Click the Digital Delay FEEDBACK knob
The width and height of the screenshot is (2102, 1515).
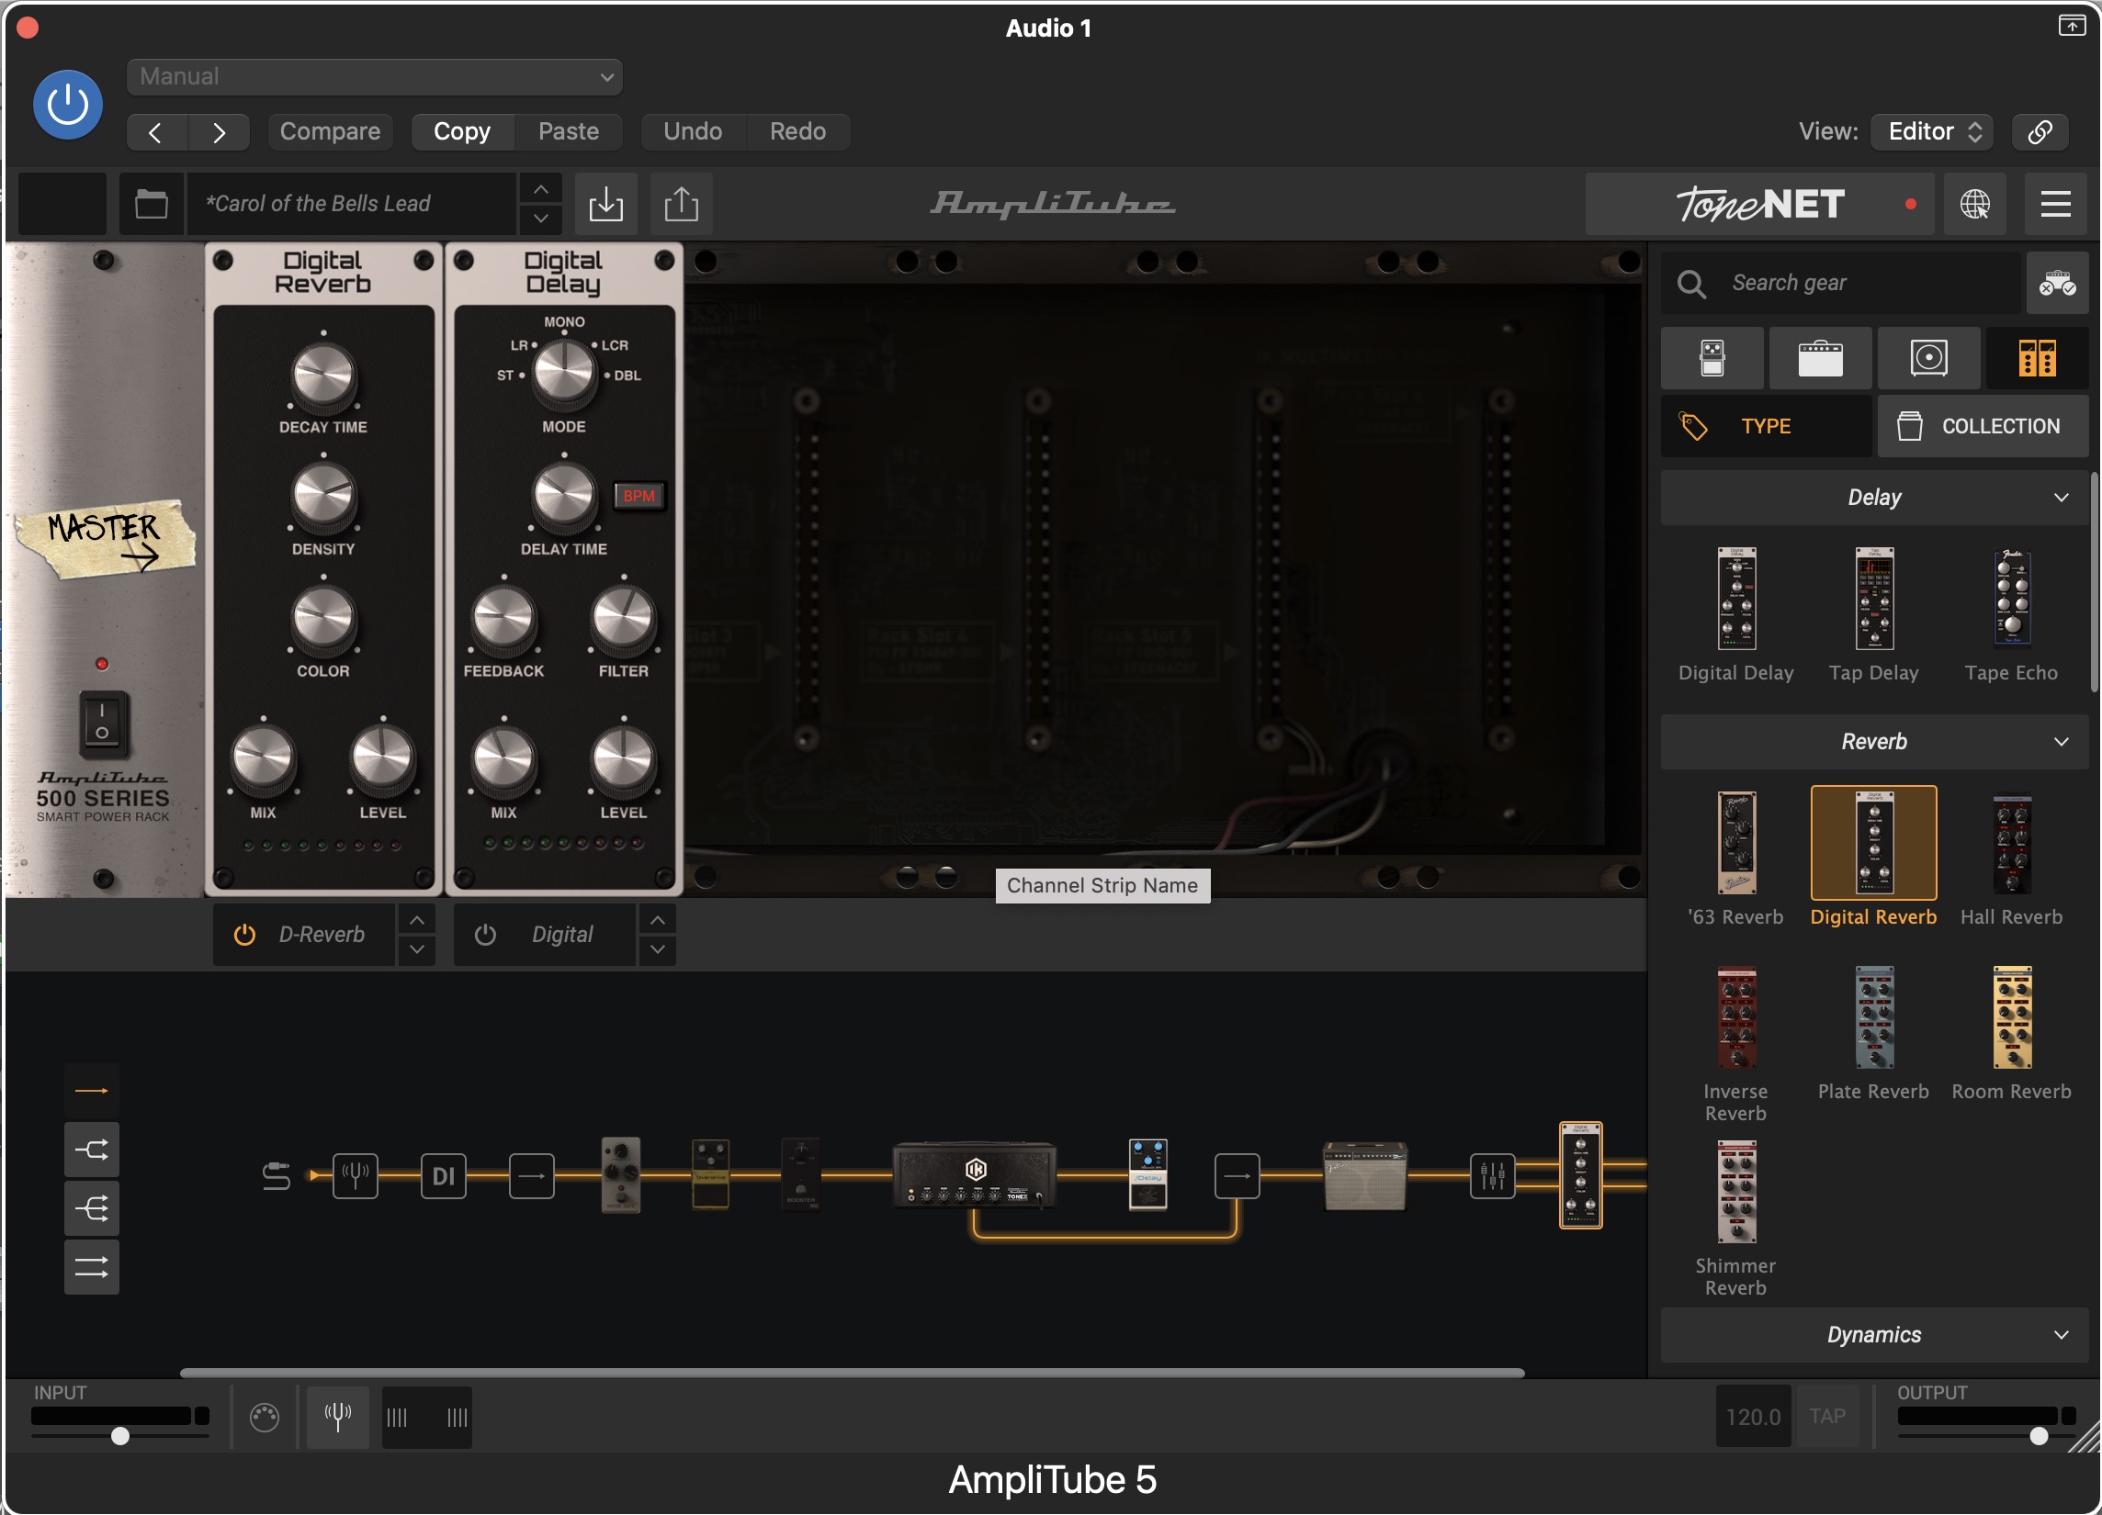(x=503, y=620)
